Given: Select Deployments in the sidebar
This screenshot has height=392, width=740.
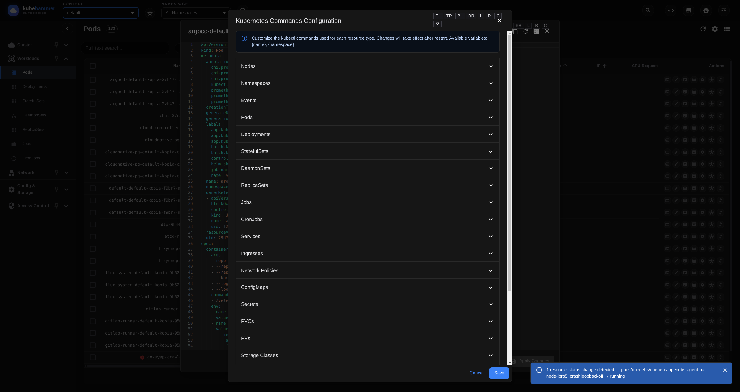Looking at the screenshot, I should pos(38,87).
